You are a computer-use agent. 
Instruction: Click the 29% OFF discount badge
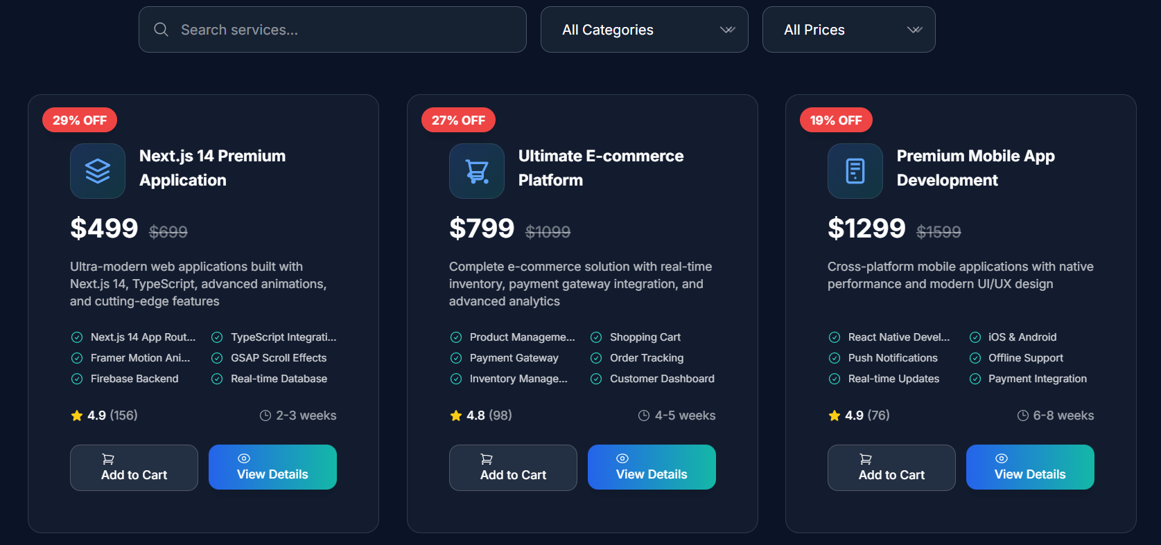coord(80,120)
